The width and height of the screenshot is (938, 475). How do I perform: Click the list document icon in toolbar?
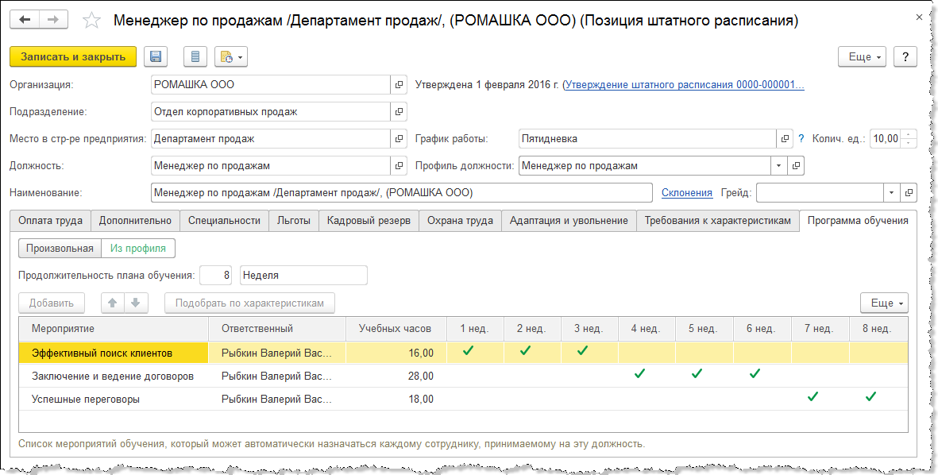pyautogui.click(x=195, y=56)
